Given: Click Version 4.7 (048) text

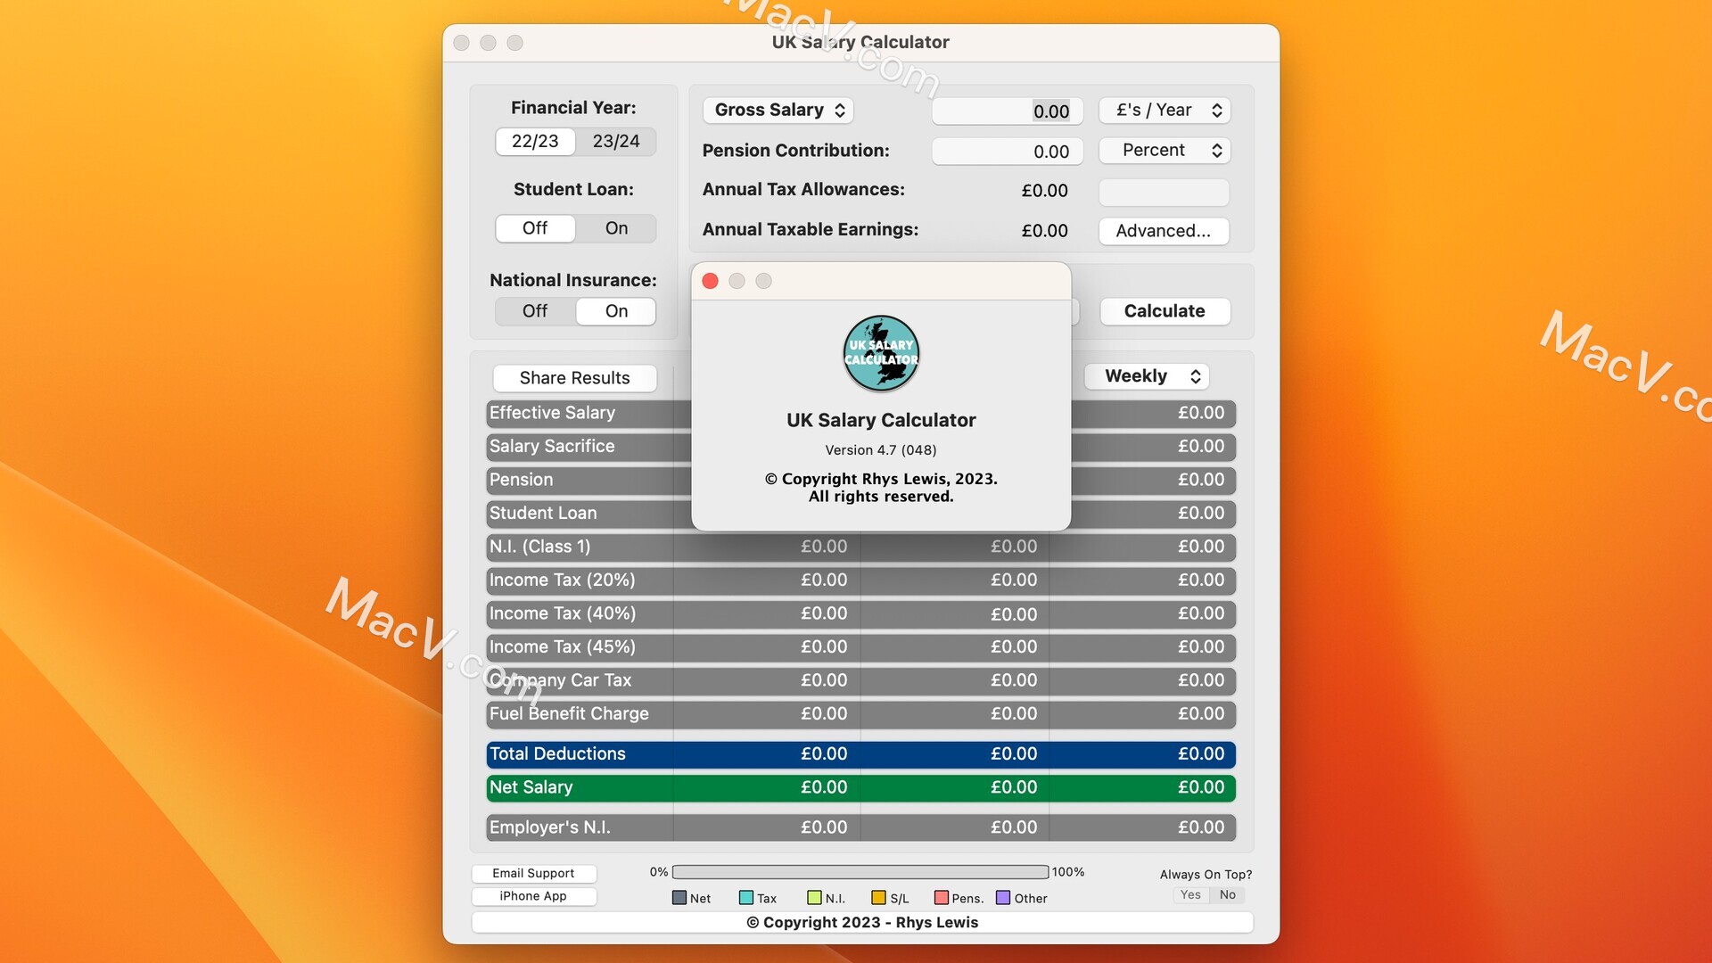Looking at the screenshot, I should coord(881,450).
